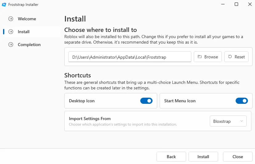Image resolution: width=255 pixels, height=164 pixels.
Task: Click the Completion step arrow icon
Action: pyautogui.click(x=11, y=45)
